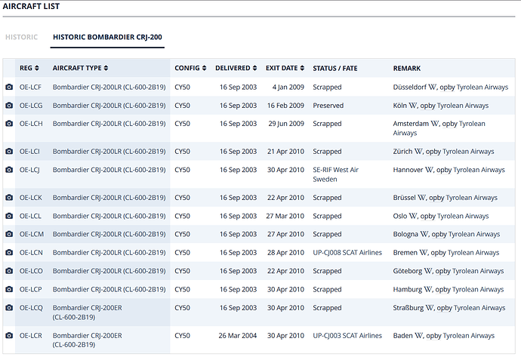Click remark 'Zürich W, opby Tyrolean Airways'
521x357 pixels.
point(443,152)
